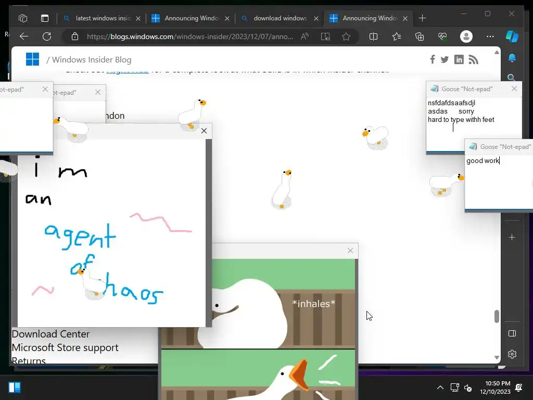Click the goose beside the 'good work' note

(446, 184)
